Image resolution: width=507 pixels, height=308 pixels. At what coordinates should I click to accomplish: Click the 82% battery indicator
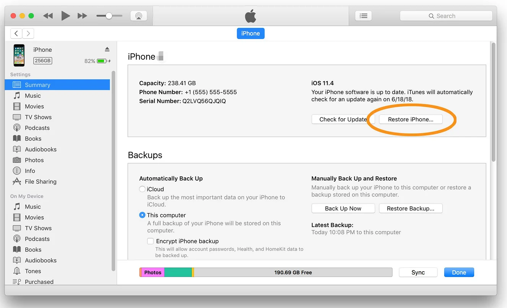(97, 61)
